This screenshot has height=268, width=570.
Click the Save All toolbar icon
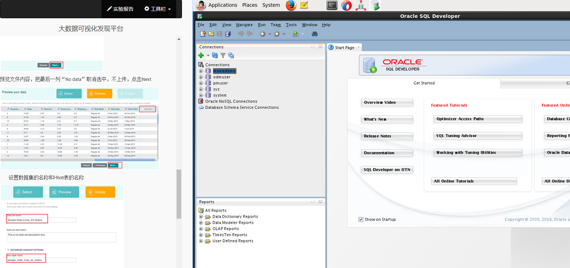coord(228,34)
